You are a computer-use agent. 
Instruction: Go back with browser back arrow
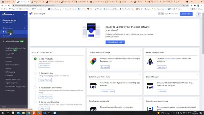click(2, 6)
